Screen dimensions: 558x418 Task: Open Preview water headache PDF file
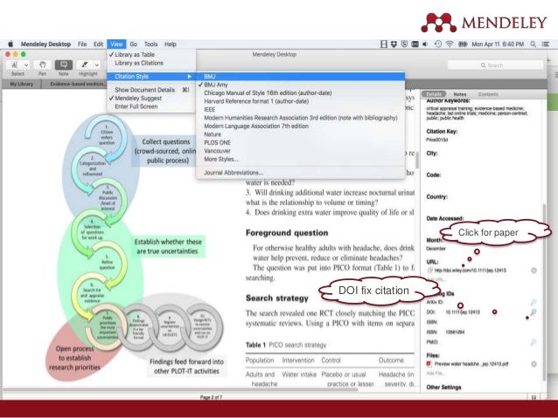coord(471,364)
